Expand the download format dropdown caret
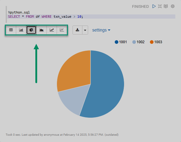 pyautogui.click(x=85, y=30)
